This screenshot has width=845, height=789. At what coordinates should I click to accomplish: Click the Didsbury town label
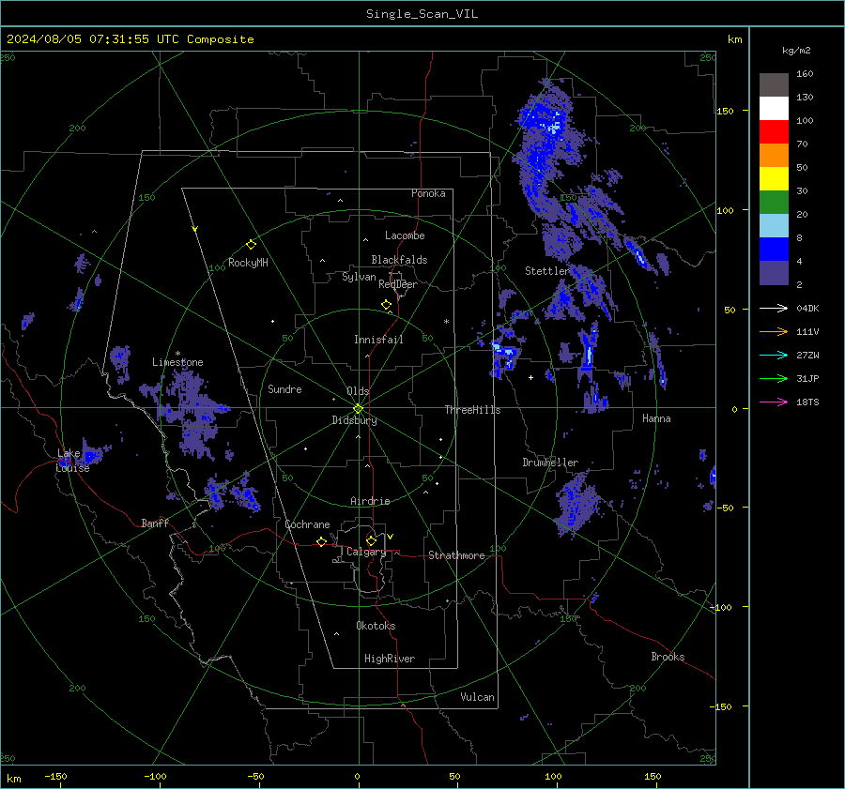(x=354, y=420)
